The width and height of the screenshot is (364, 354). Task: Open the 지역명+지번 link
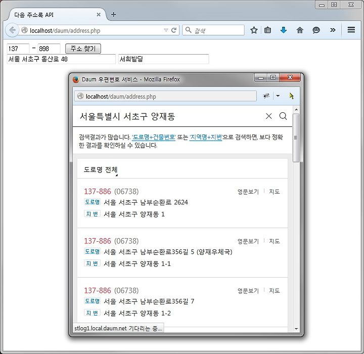[206, 137]
